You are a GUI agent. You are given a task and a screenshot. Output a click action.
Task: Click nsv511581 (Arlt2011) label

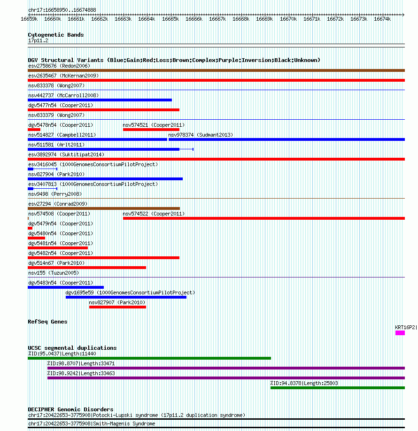coord(56,145)
